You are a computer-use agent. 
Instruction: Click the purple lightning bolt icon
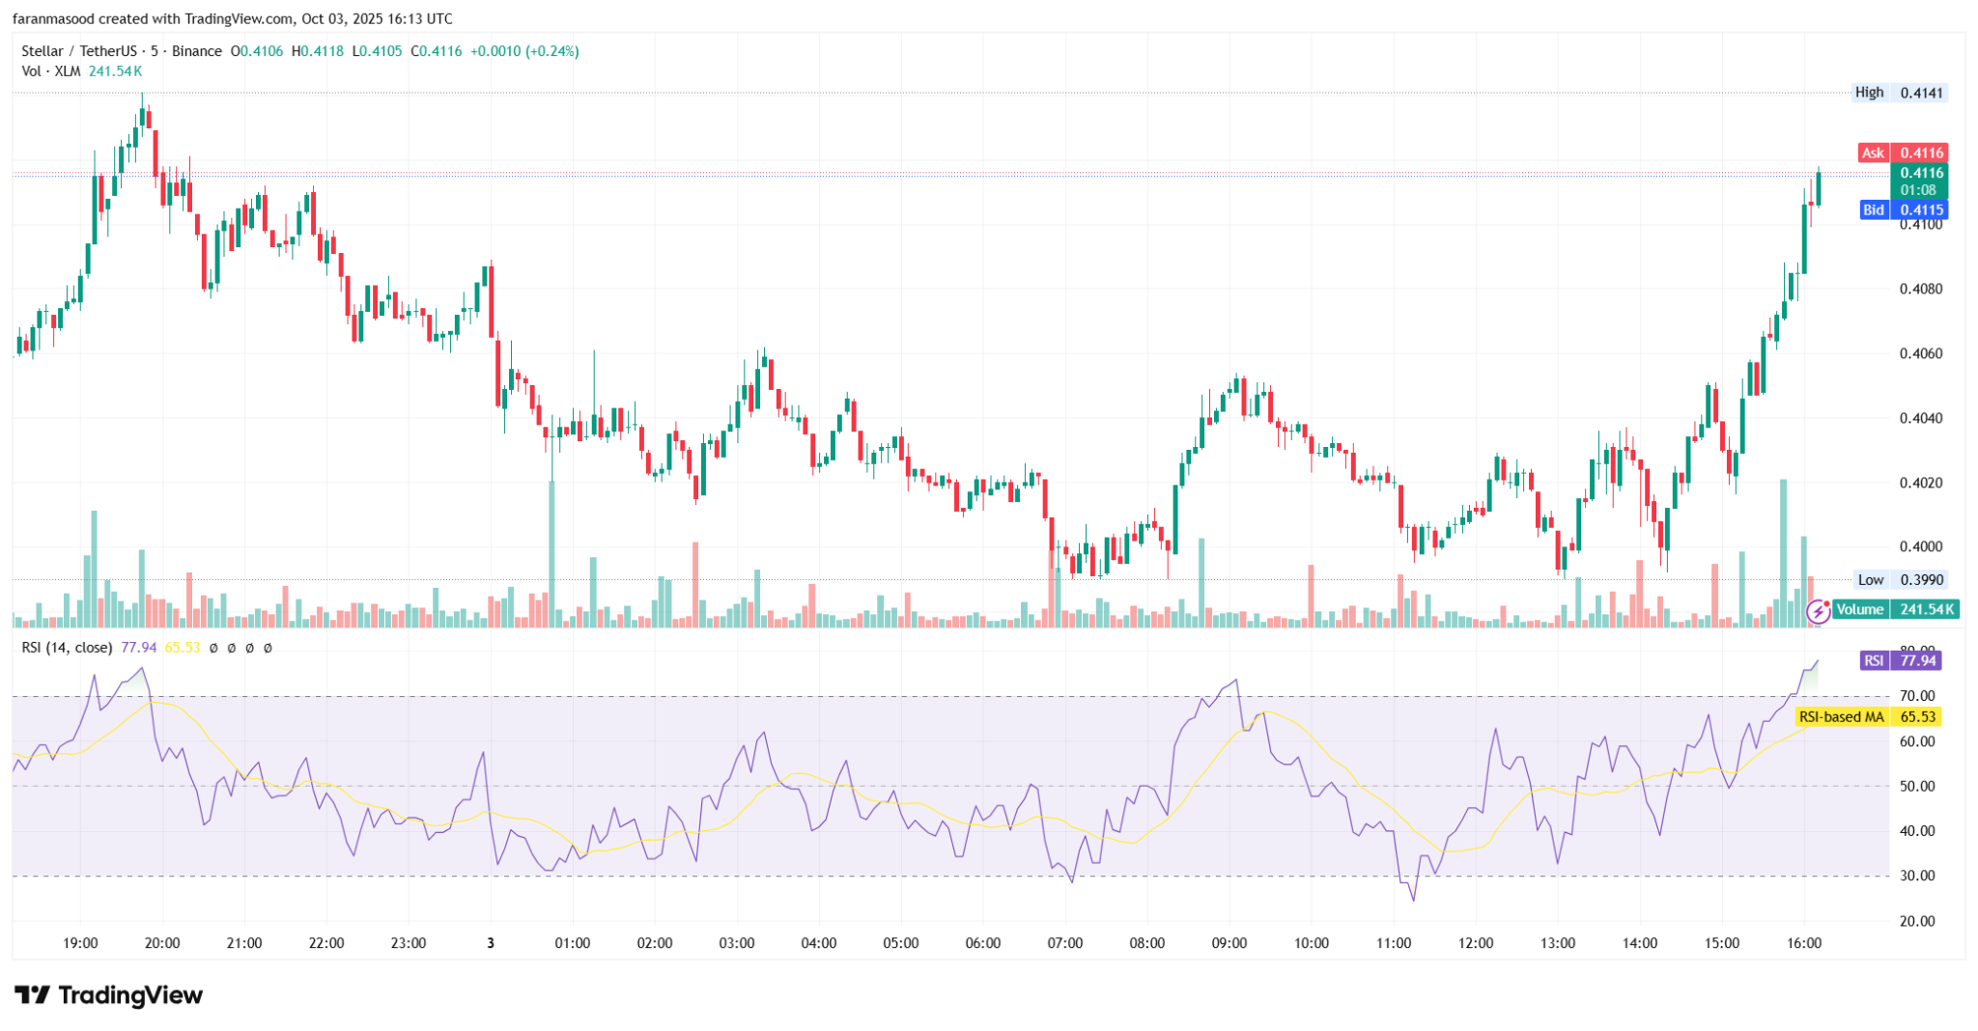1819,610
